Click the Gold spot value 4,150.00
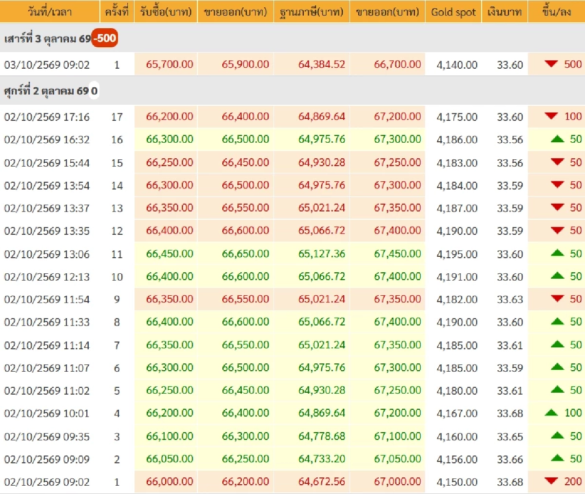This screenshot has width=585, height=494. pyautogui.click(x=457, y=482)
